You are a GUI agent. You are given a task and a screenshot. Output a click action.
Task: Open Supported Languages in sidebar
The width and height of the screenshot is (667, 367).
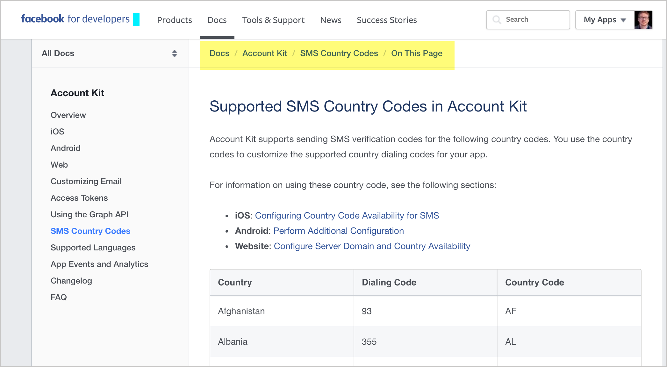click(93, 248)
